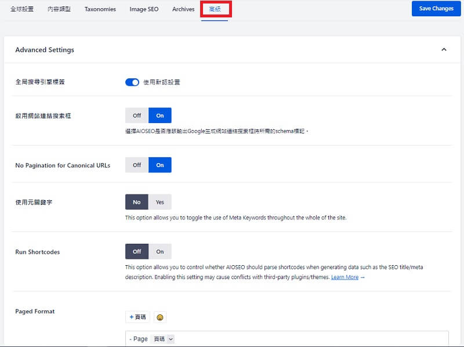Click inside the Paged Format input field

[x=287, y=338]
